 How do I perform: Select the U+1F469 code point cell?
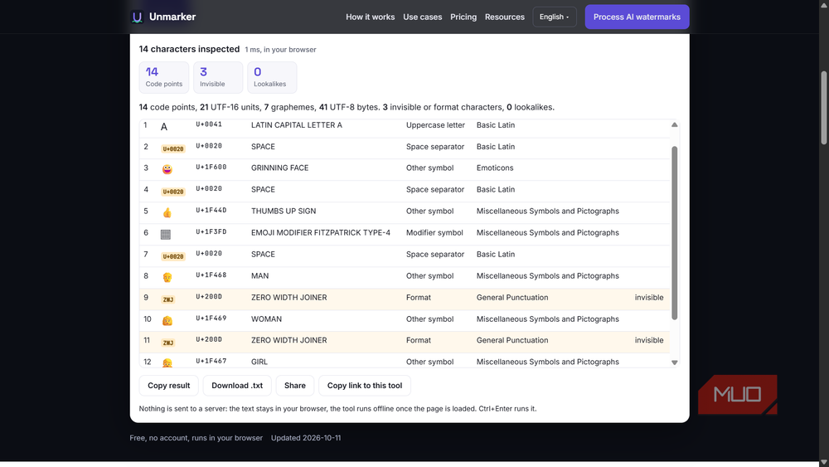(x=211, y=319)
